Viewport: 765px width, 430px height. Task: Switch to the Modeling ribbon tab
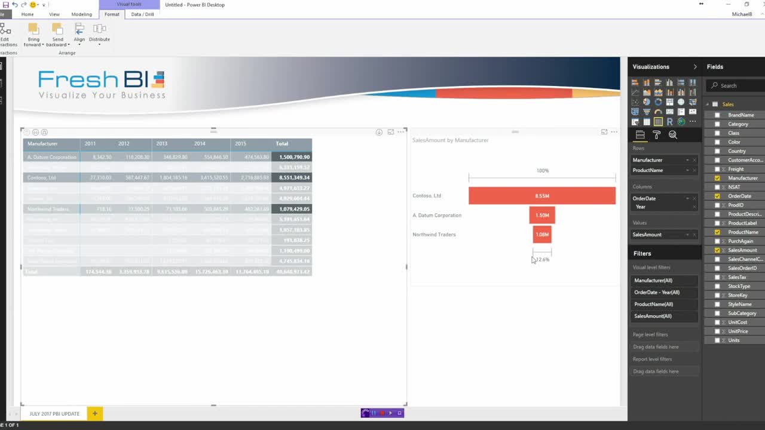81,14
